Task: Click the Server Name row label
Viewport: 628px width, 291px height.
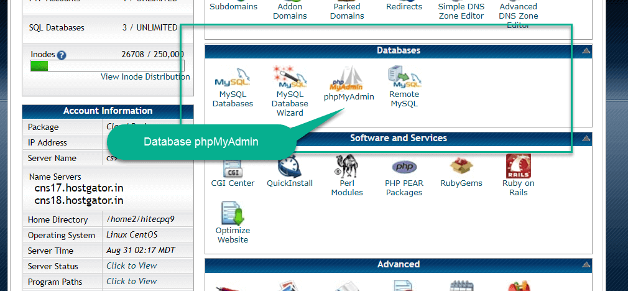Action: click(52, 158)
